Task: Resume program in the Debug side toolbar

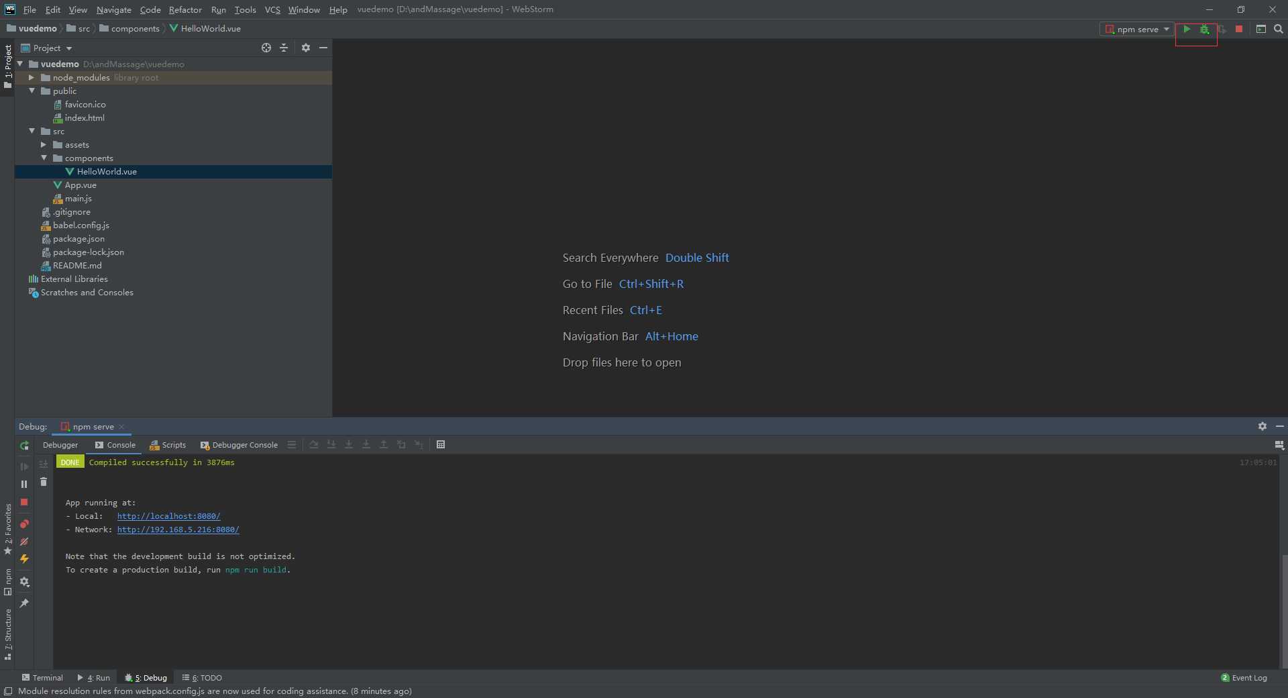Action: tap(24, 466)
